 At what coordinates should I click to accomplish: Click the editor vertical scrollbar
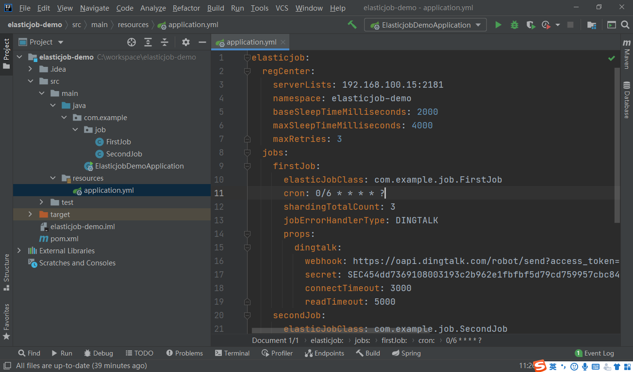(x=617, y=145)
